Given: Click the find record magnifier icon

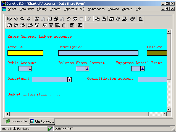Looking at the screenshot, I should (37, 19).
